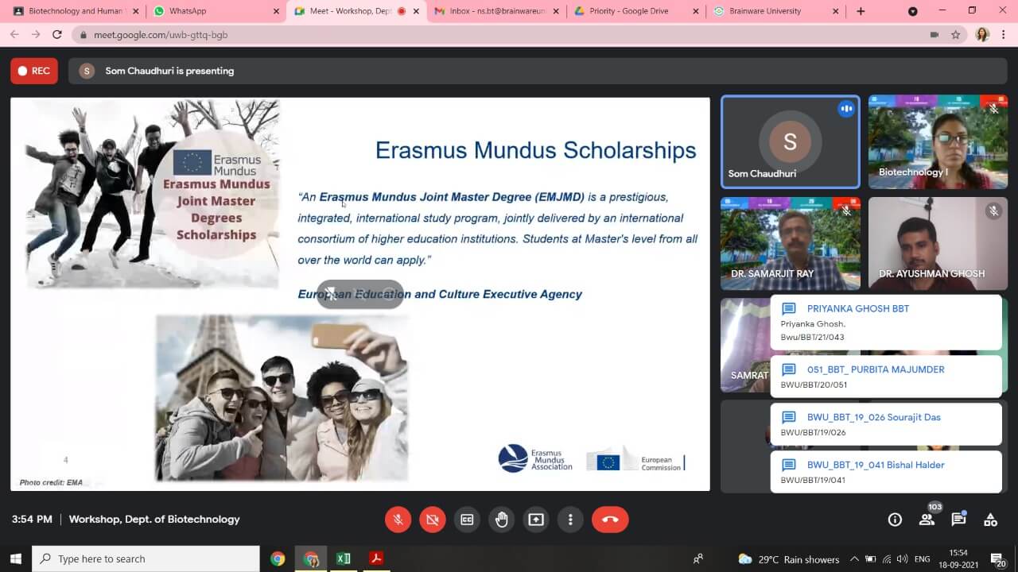
Task: Unmute the microphone in Meet
Action: point(398,520)
